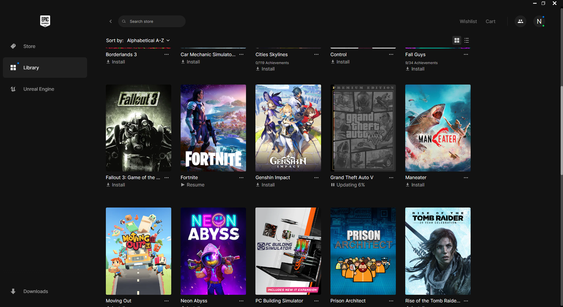Open the Grand Theft Auto V cover
563x307 pixels.
point(363,128)
